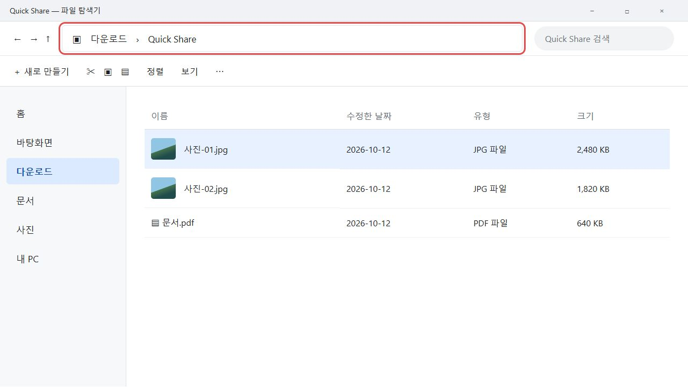Select the file name 사진-02.jpg
This screenshot has width=688, height=387.
click(206, 189)
